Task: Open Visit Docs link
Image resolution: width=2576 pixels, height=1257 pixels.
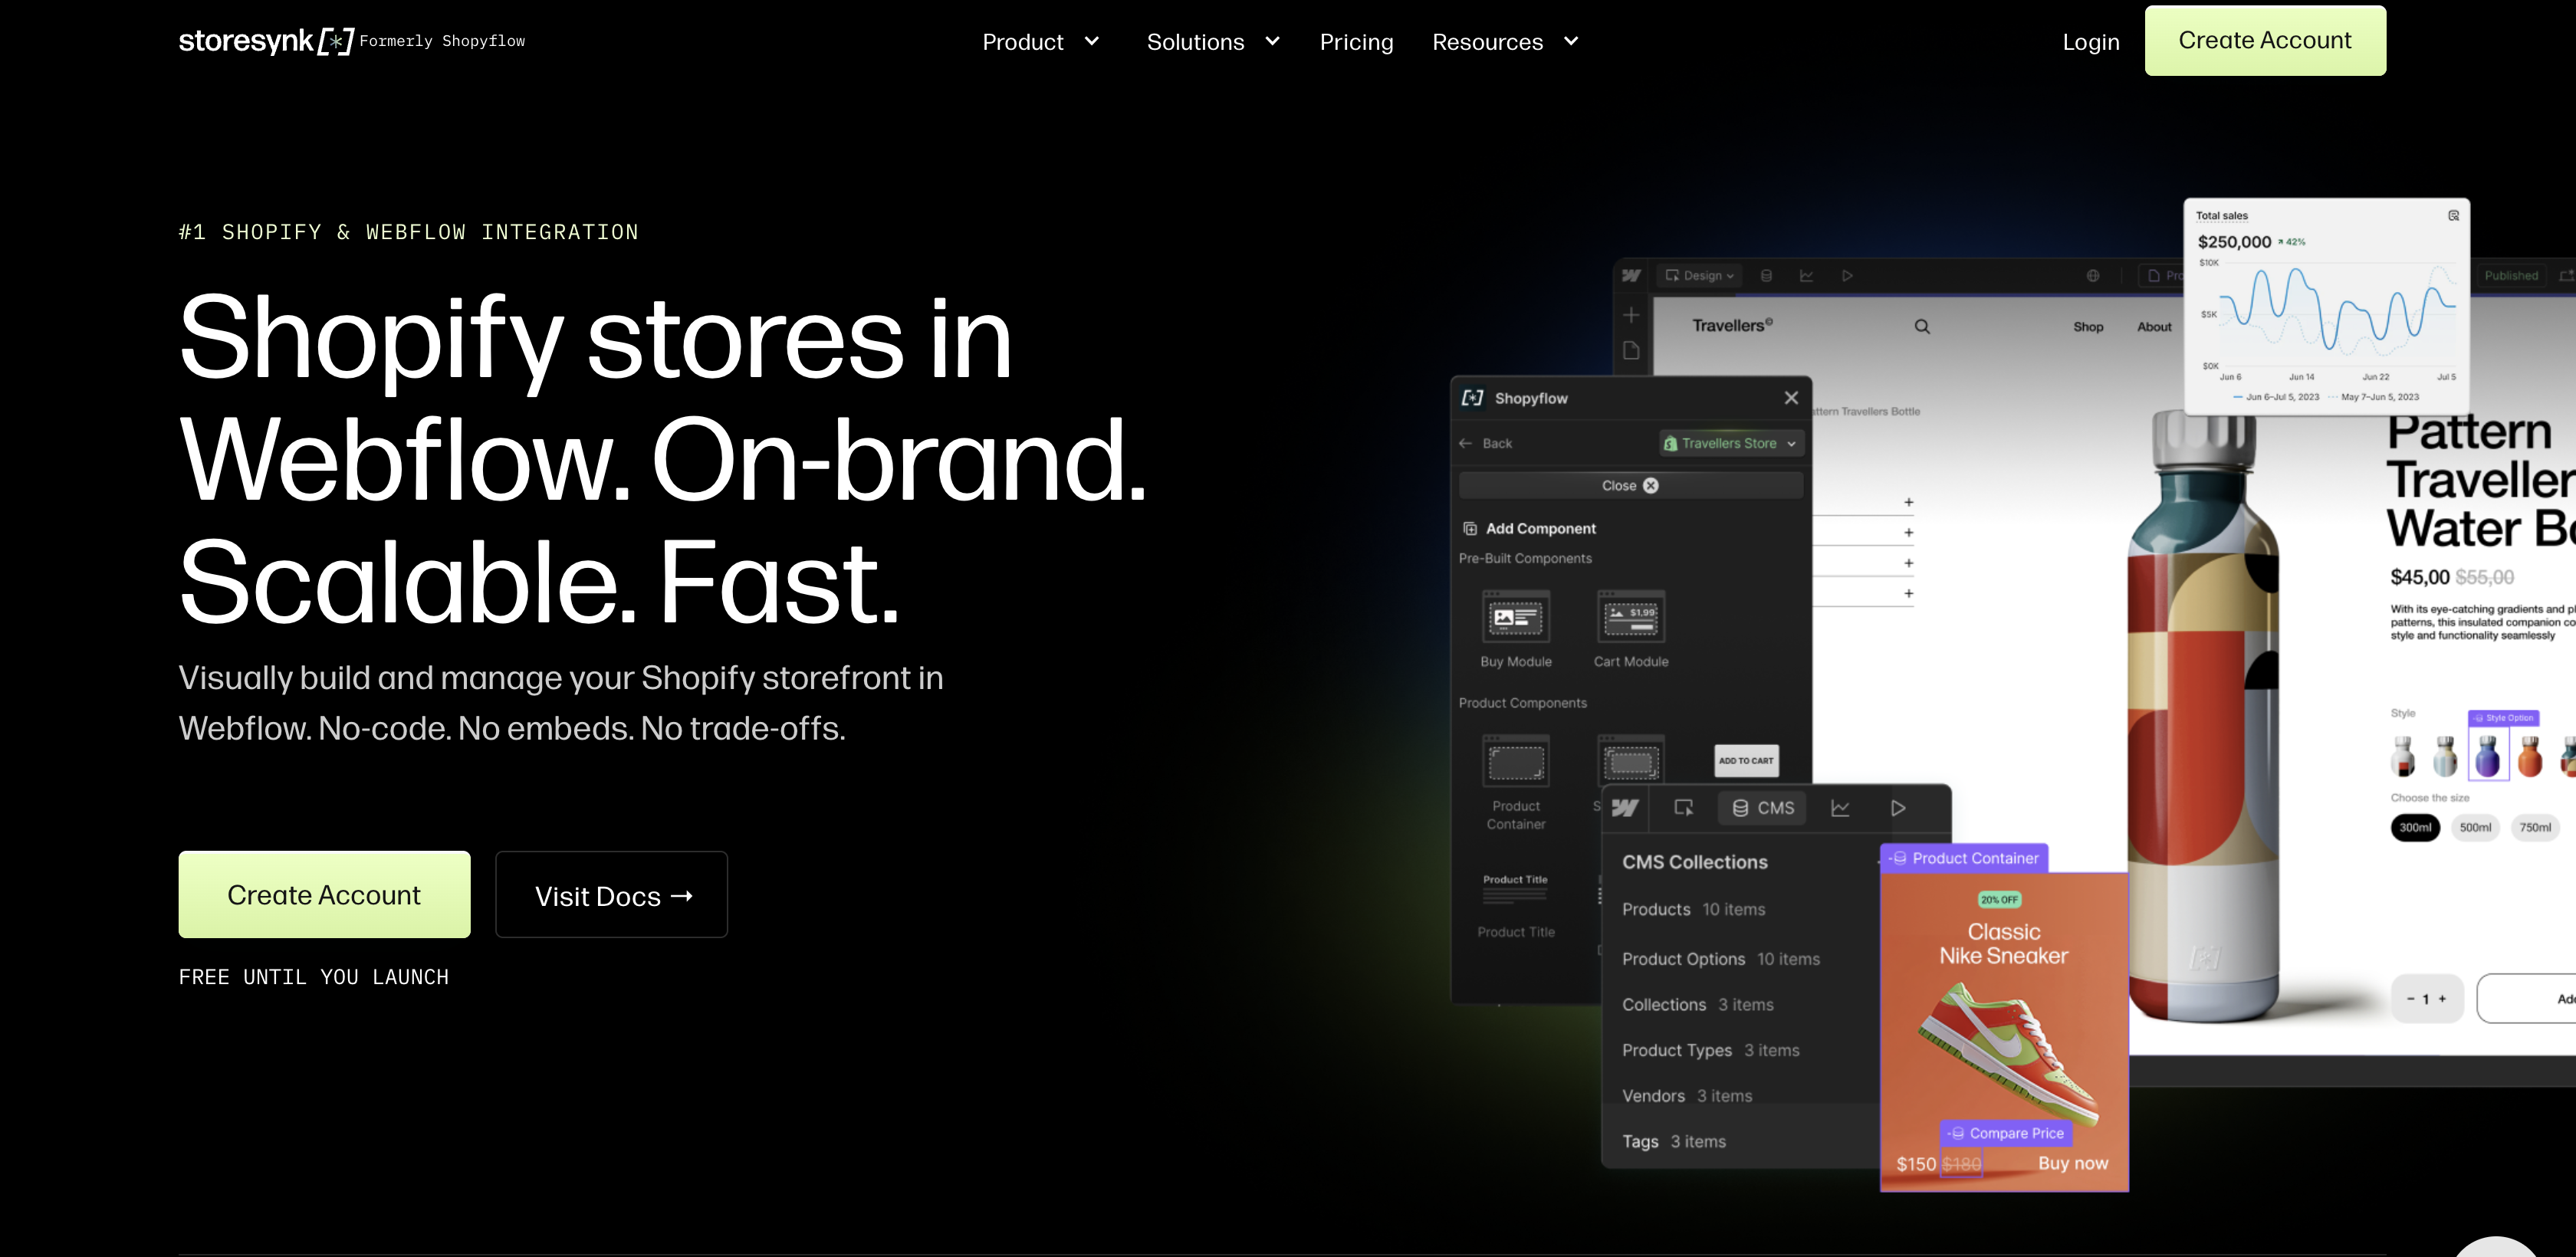Action: pyautogui.click(x=612, y=895)
